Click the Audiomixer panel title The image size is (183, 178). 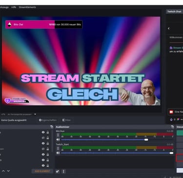[62, 127]
